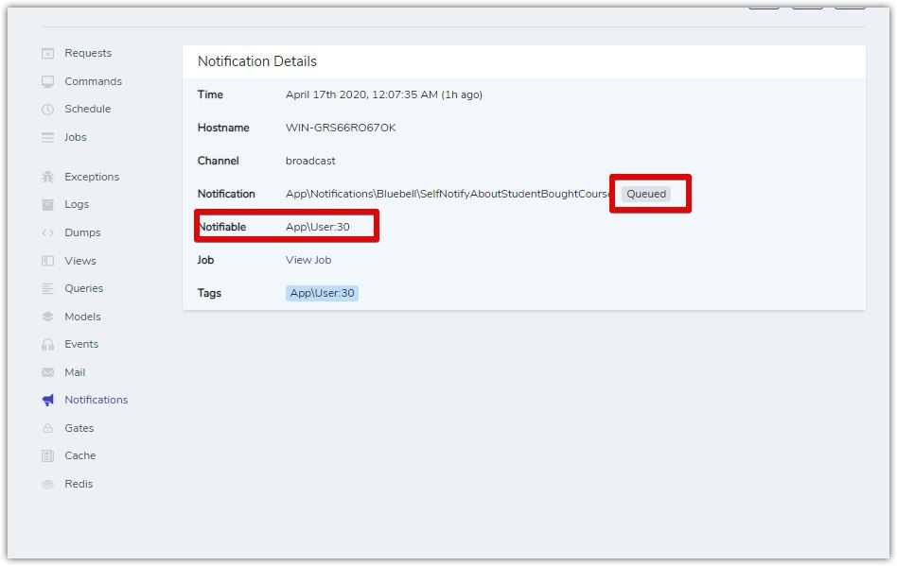Click the Gates lock icon
Viewport: 897px width, 566px height.
(47, 428)
